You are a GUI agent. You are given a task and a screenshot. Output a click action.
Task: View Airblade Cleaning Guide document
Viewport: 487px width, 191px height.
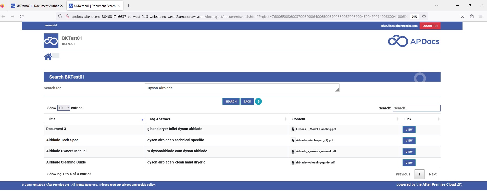409,163
